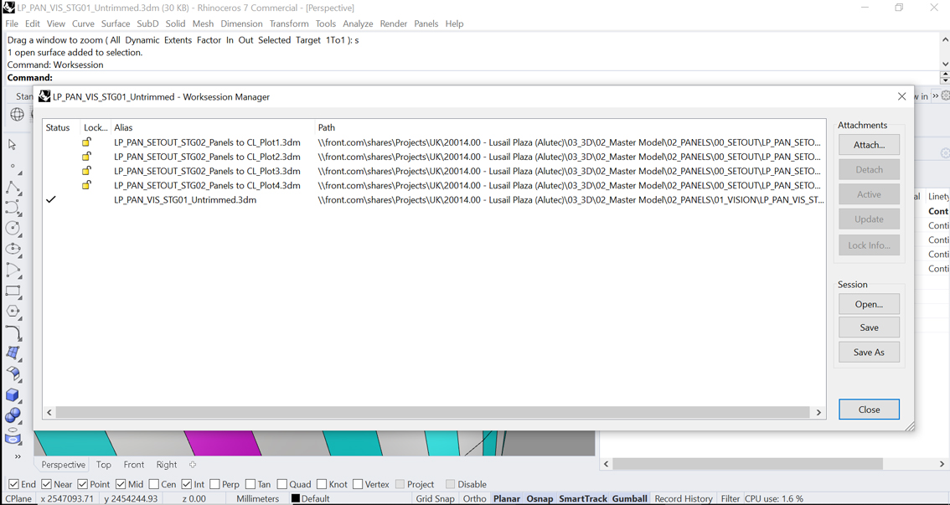Choose the Box solid tool icon
This screenshot has height=505, width=950.
(13, 394)
